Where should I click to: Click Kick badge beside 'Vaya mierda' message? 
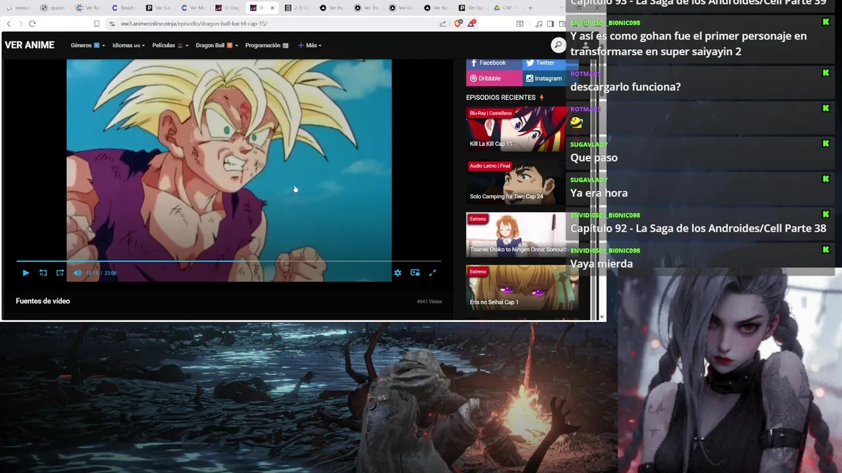(x=826, y=250)
